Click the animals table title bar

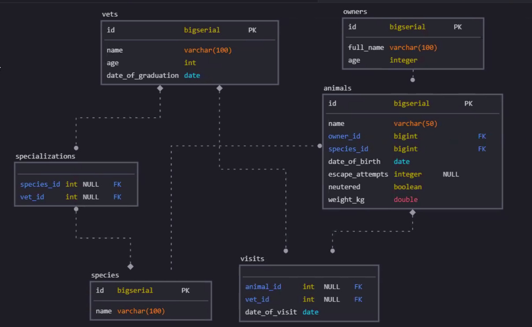click(x=338, y=88)
